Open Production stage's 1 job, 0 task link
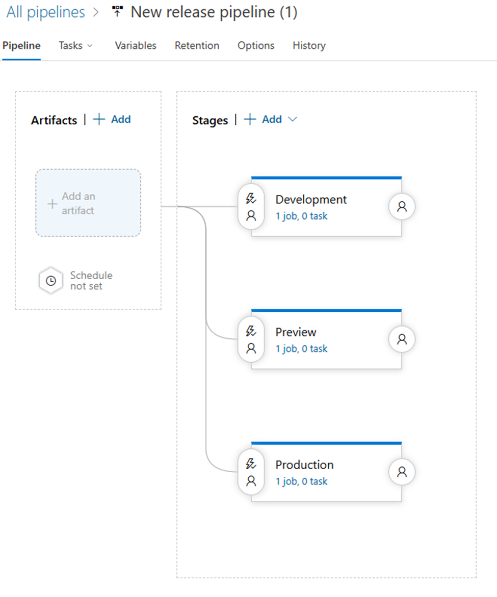Viewport: 497px width, 597px height. tap(301, 481)
